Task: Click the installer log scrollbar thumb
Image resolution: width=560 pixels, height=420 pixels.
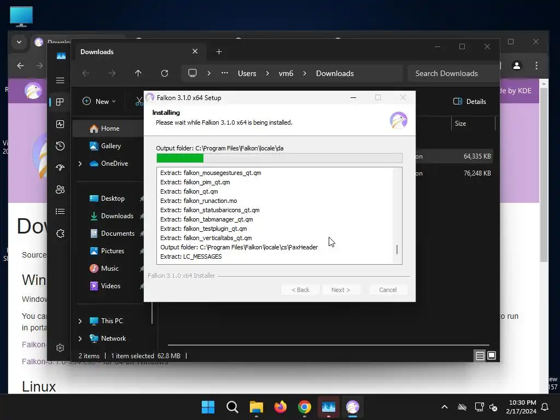Action: (x=397, y=249)
